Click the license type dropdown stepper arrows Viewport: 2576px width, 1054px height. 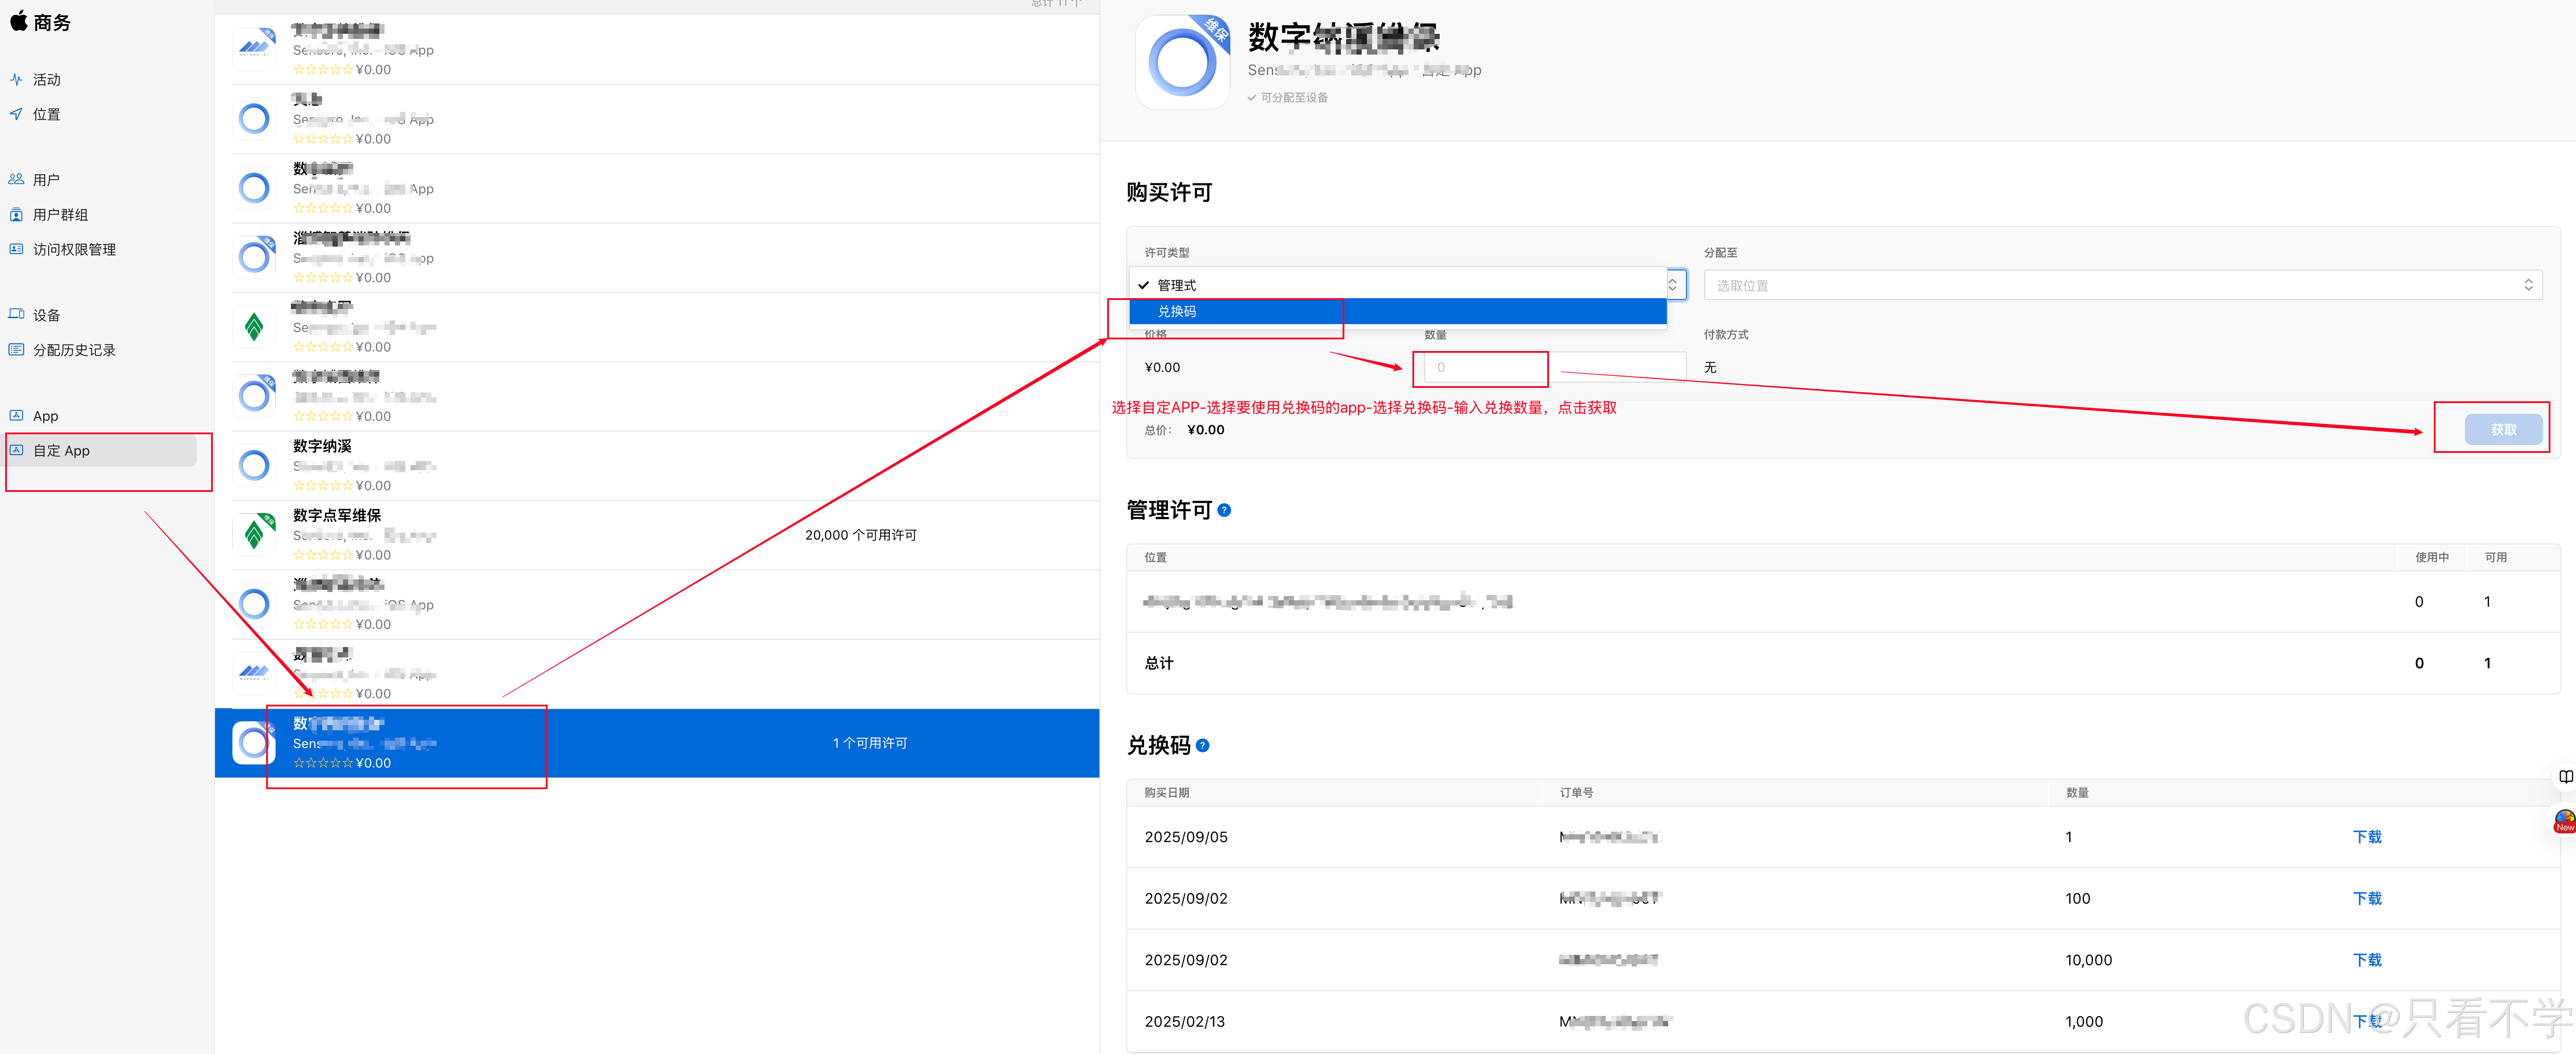(x=1673, y=285)
